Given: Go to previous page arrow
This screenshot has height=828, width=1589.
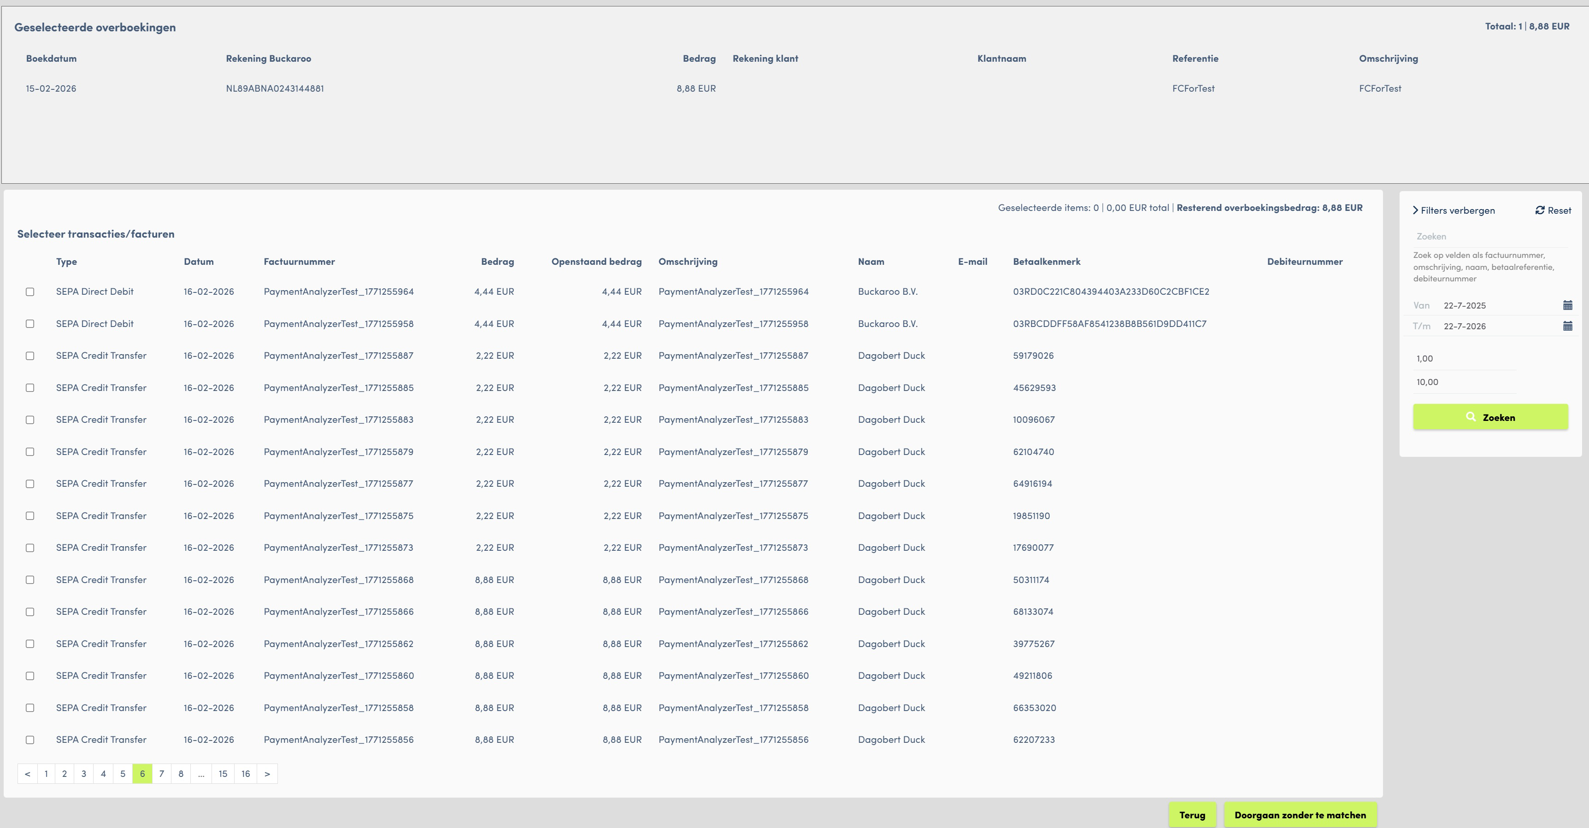Looking at the screenshot, I should pyautogui.click(x=27, y=774).
